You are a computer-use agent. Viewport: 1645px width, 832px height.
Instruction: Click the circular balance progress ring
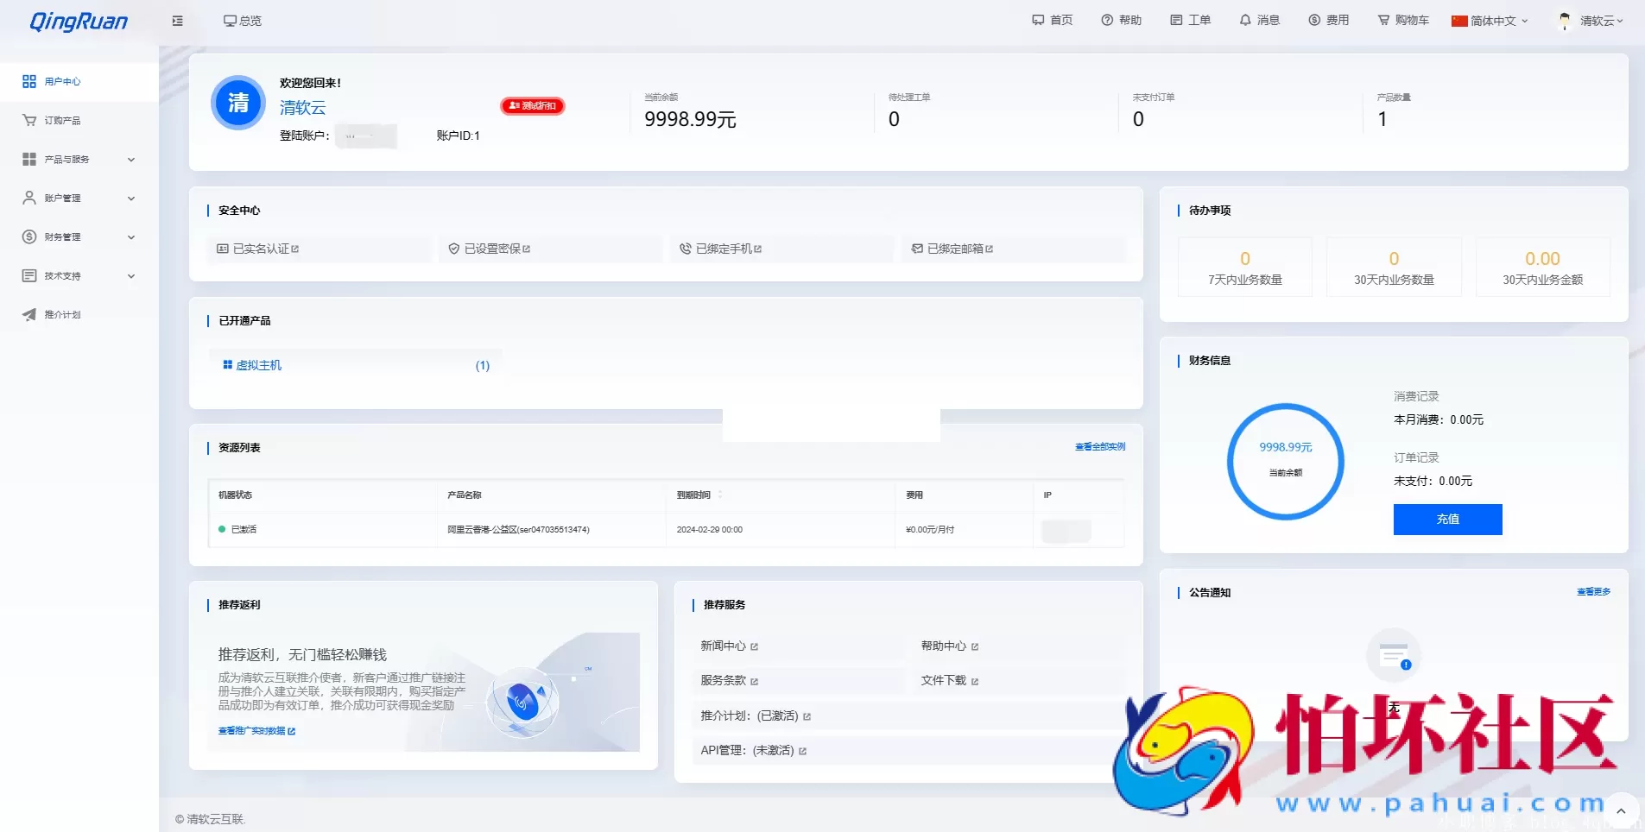tap(1284, 461)
